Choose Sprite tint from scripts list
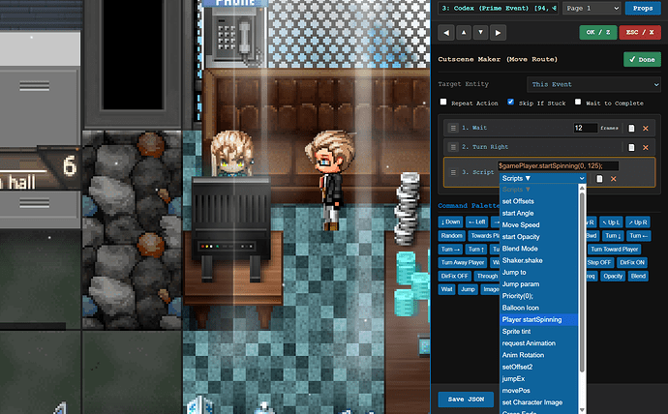668x414 pixels. point(539,332)
